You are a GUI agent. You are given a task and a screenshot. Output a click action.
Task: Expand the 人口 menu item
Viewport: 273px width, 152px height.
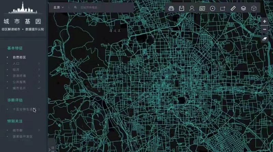click(x=39, y=63)
